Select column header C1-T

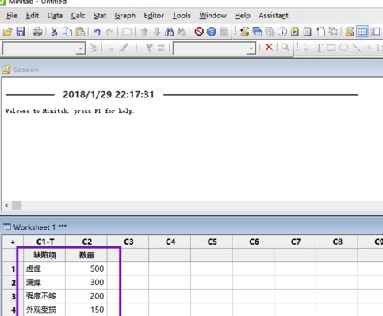tap(44, 242)
